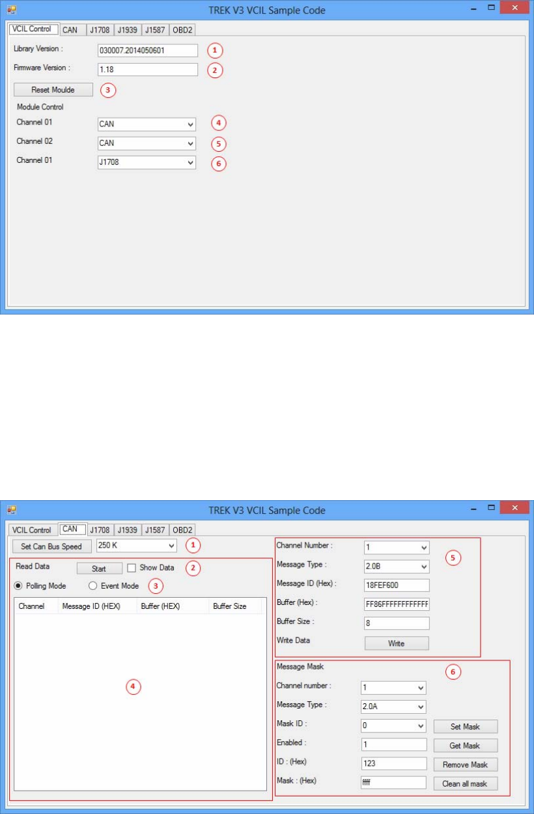Viewport: 534px width, 814px height.
Task: Click app icon in lower window title bar
Action: pos(11,510)
